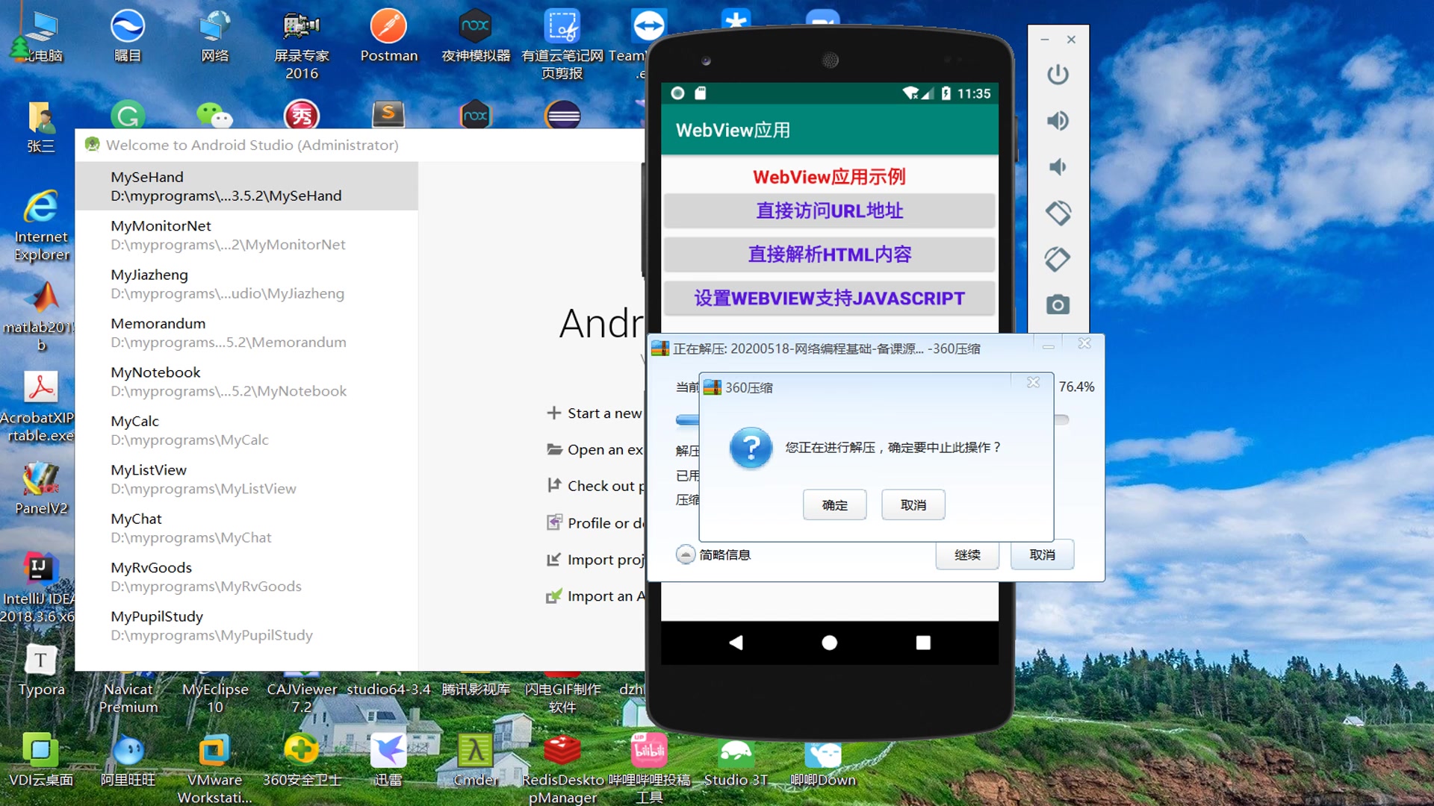
Task: Click 继续 button in extraction window
Action: pos(966,554)
